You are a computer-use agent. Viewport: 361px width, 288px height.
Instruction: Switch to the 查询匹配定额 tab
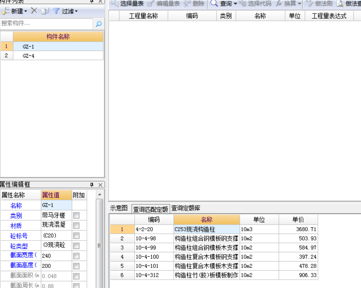point(150,209)
